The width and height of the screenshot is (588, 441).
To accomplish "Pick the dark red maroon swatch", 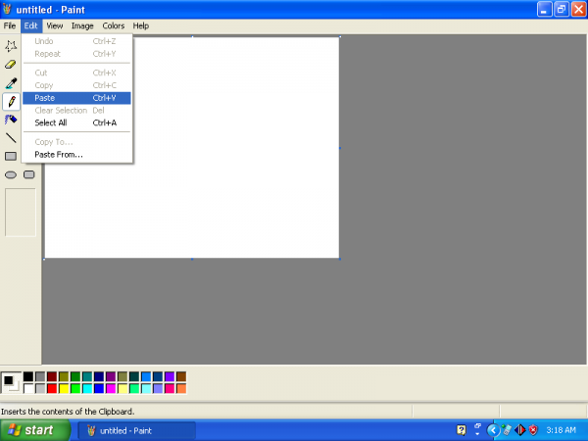I will (52, 376).
